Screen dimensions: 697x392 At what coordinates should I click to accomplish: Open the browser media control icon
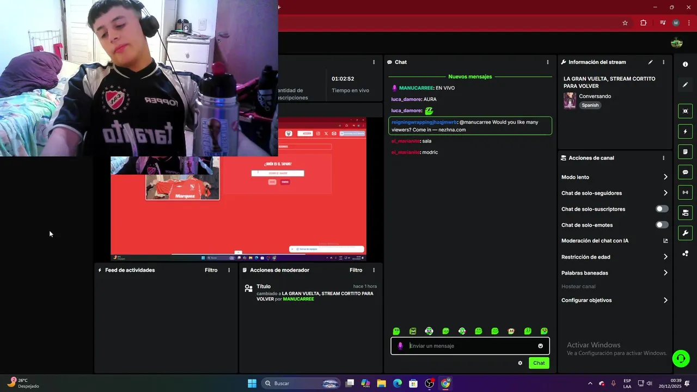(x=662, y=23)
